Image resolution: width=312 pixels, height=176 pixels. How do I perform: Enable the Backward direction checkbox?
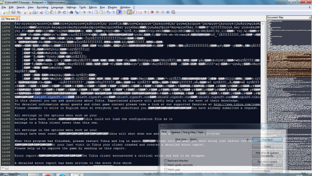[166, 161]
